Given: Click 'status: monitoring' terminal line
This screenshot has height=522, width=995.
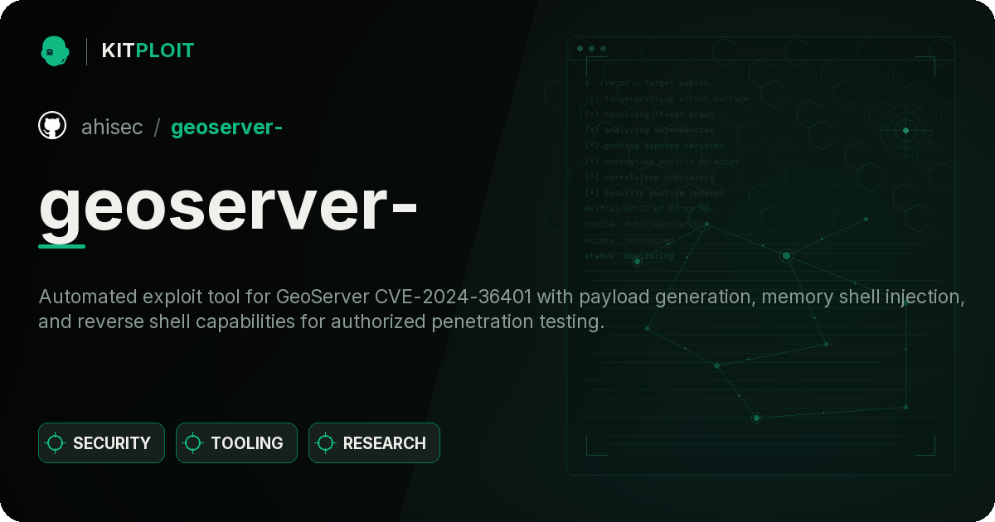Looking at the screenshot, I should 629,256.
